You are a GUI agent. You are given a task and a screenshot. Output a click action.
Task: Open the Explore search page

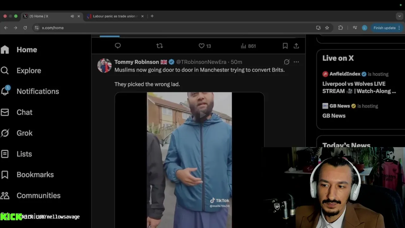[21, 71]
